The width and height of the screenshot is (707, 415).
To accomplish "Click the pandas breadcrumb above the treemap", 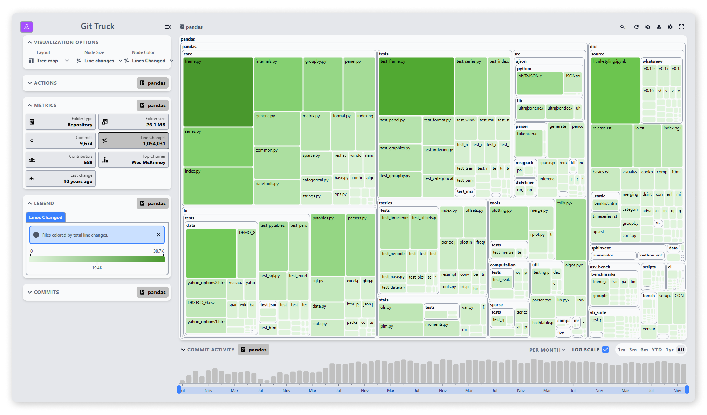I will tap(191, 27).
